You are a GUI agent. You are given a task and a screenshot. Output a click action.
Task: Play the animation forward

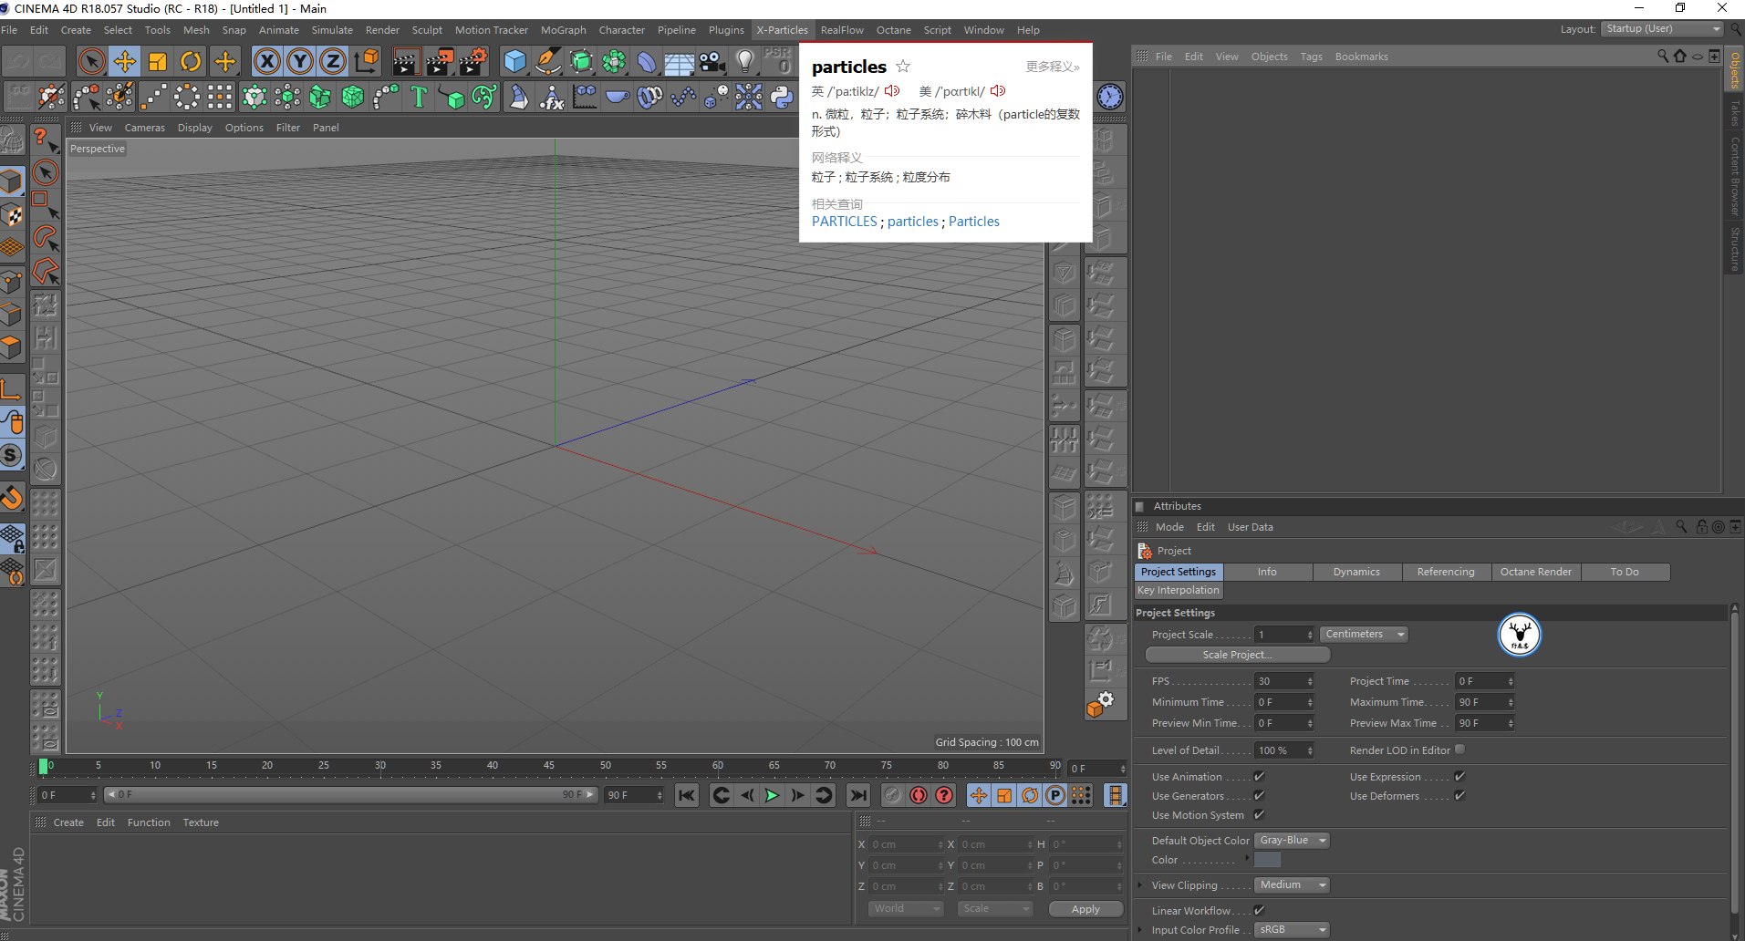click(x=772, y=796)
